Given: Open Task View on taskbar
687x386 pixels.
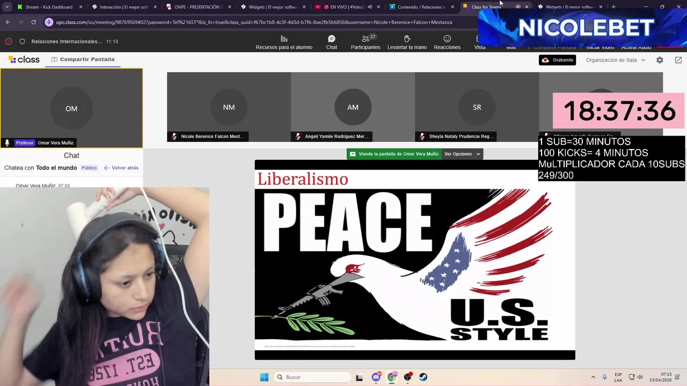Looking at the screenshot, I should (x=359, y=377).
